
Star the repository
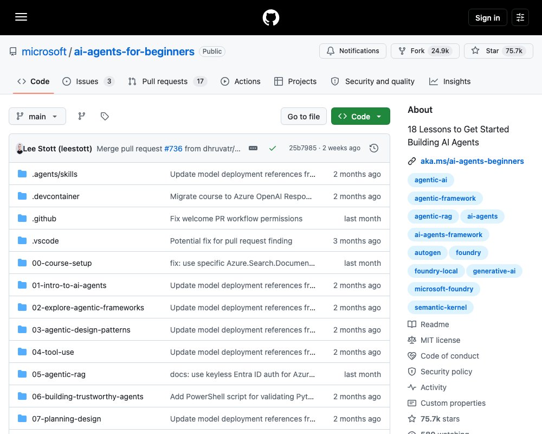[x=499, y=51]
